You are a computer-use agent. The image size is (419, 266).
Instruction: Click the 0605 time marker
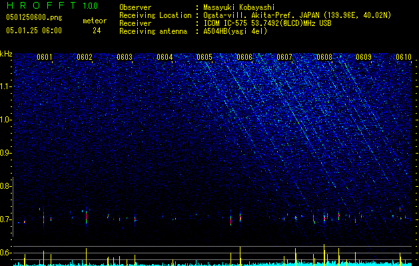pyautogui.click(x=205, y=57)
